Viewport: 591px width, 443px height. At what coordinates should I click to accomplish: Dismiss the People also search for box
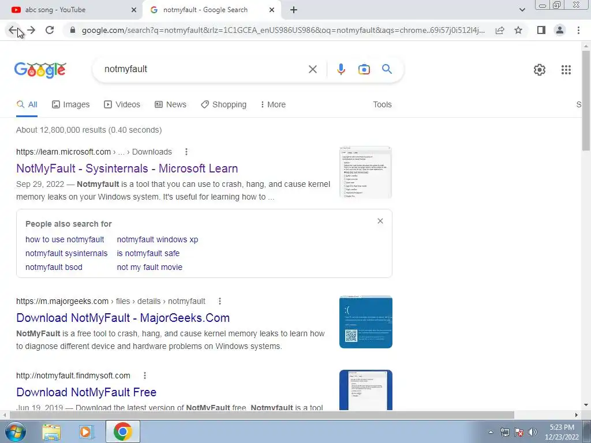tap(380, 221)
